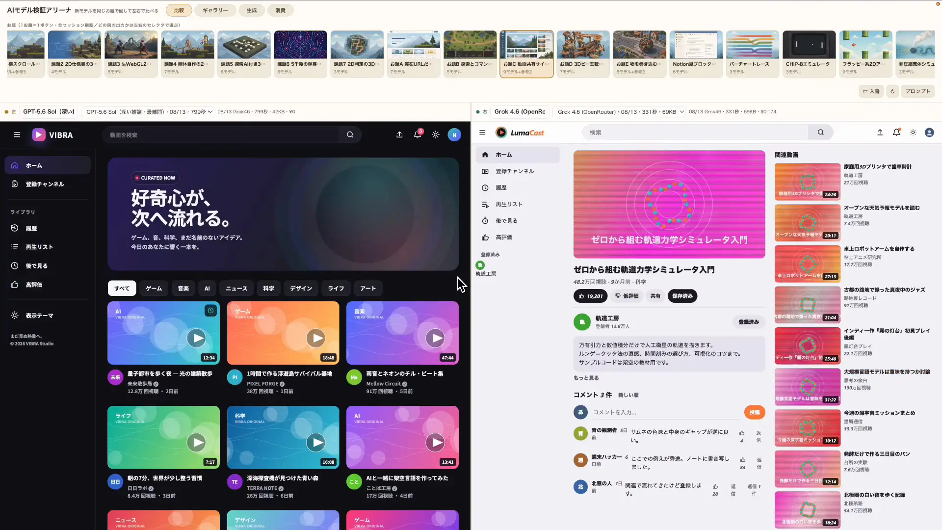
Task: Click LumaCast upload icon
Action: [x=880, y=132]
